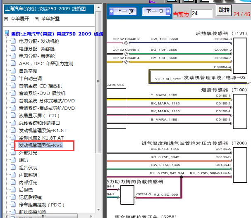Click the 菜单展开 list icon
The height and width of the screenshot is (218, 251).
(6, 19)
